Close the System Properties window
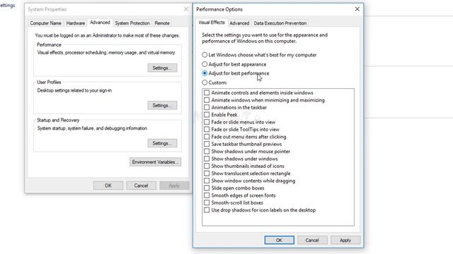 point(186,9)
